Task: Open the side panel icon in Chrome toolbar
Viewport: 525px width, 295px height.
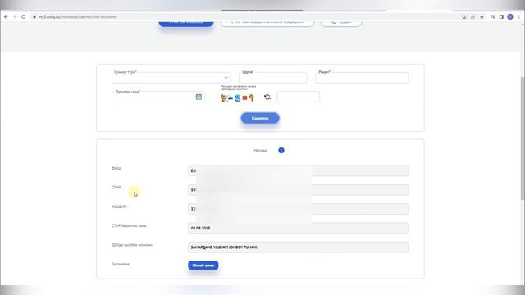Action: (x=501, y=16)
